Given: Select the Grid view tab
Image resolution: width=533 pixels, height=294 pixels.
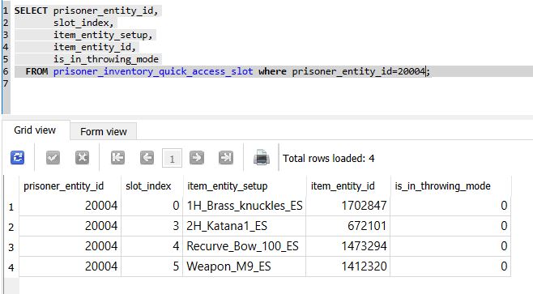Looking at the screenshot, I should (35, 130).
